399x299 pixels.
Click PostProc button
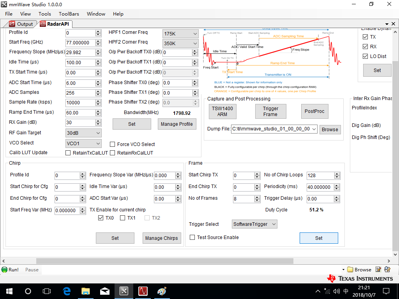[x=314, y=111]
